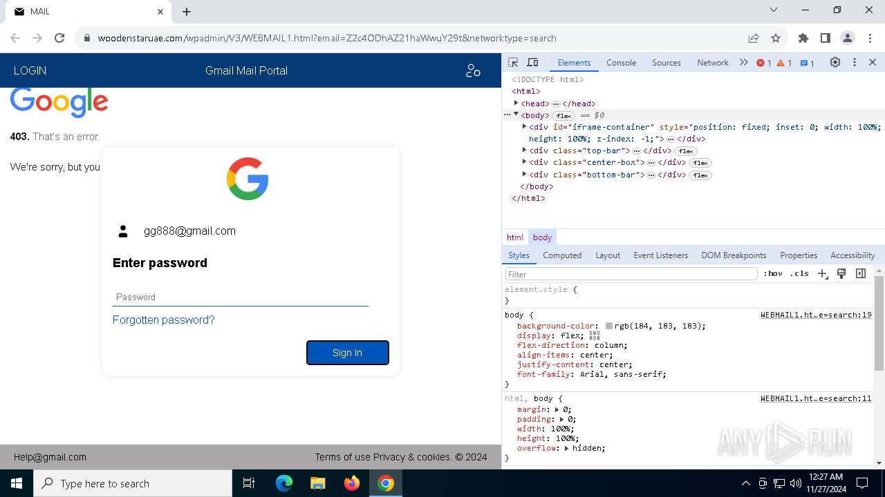Viewport: 885px width, 497px height.
Task: Expand the top-bar div node
Action: [x=524, y=150]
